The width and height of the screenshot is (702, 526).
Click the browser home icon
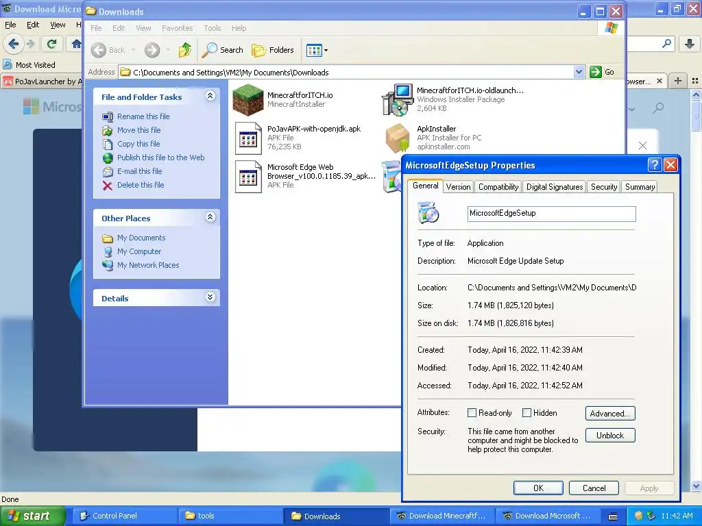77,44
